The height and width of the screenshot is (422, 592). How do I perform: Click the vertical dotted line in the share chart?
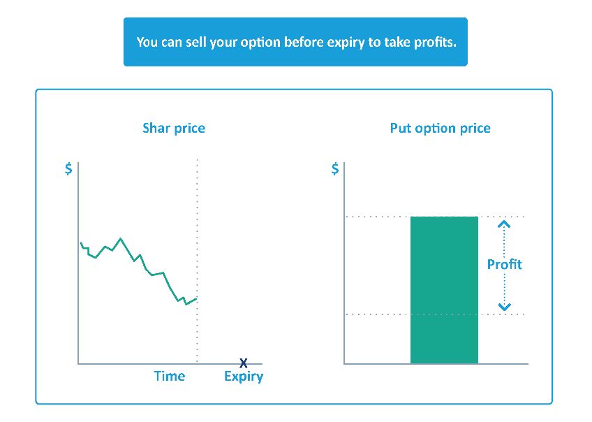[198, 210]
